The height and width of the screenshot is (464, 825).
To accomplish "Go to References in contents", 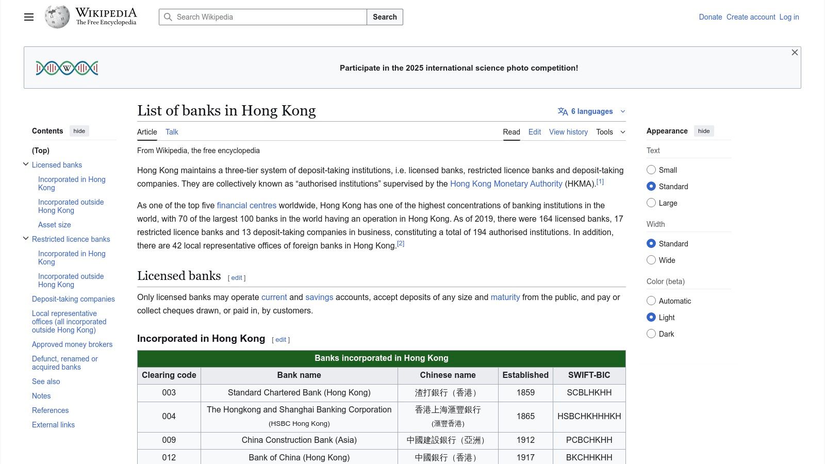I will pyautogui.click(x=50, y=410).
